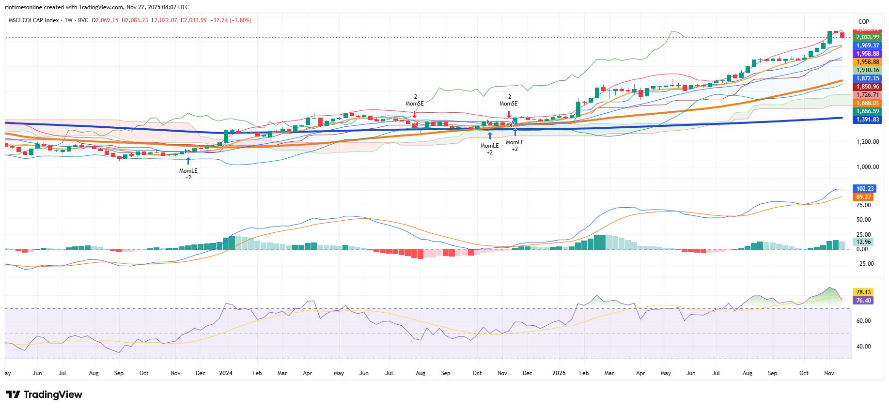The image size is (889, 409).
Task: Click the purple 1,958.88 price label
Action: tap(867, 54)
